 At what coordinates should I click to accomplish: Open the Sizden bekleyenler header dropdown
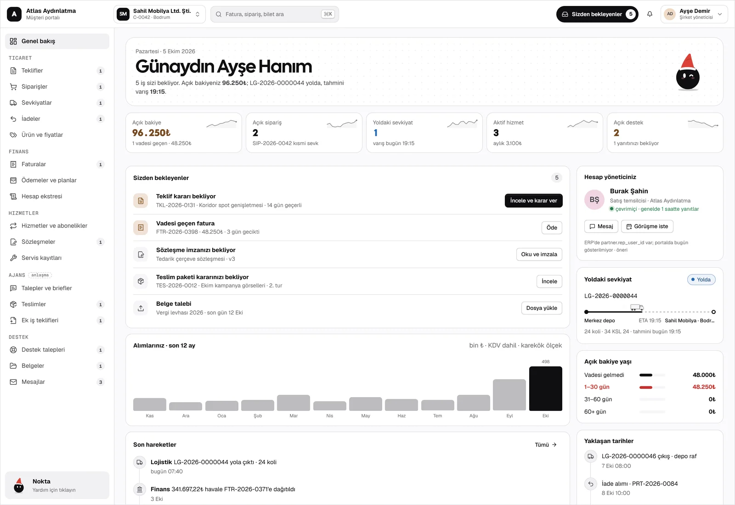click(x=597, y=14)
